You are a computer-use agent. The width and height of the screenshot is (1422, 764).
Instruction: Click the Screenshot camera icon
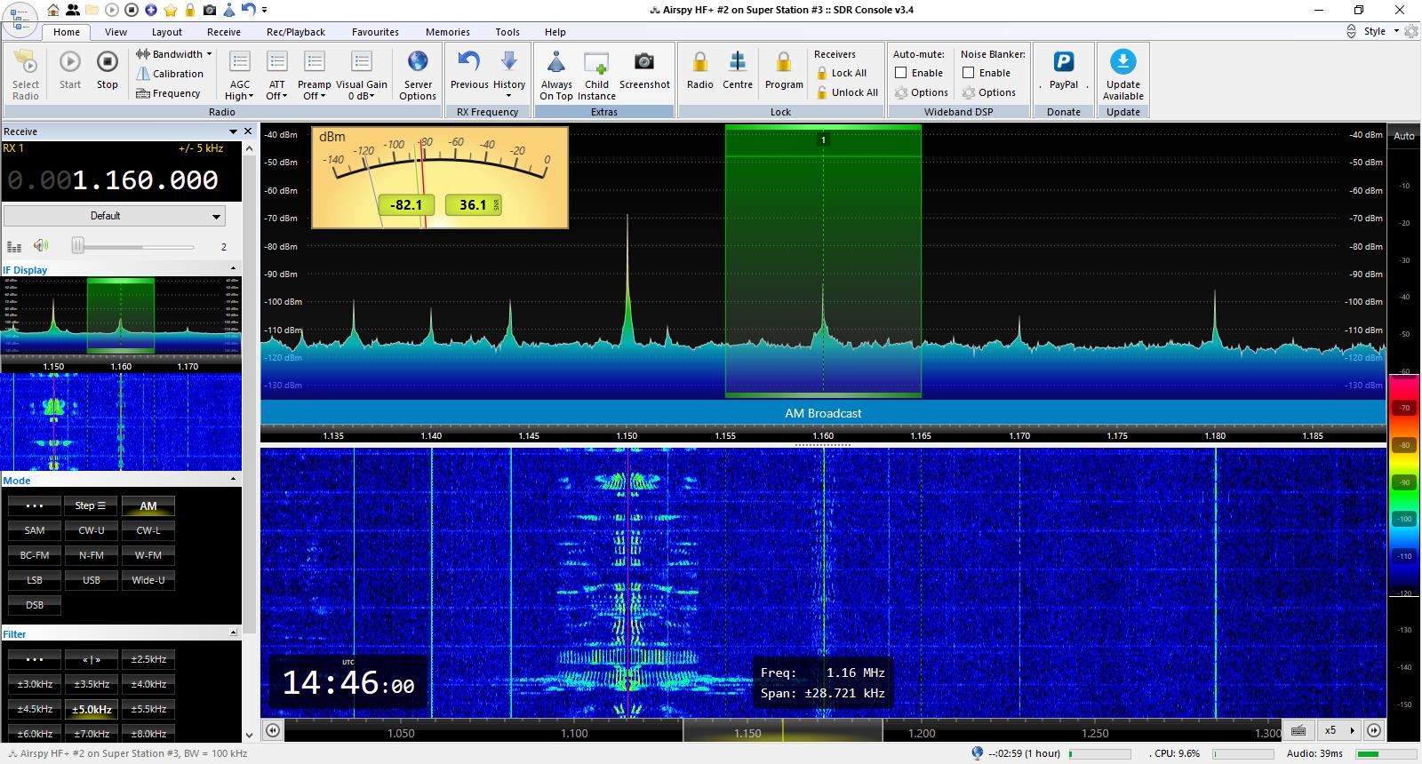(644, 62)
